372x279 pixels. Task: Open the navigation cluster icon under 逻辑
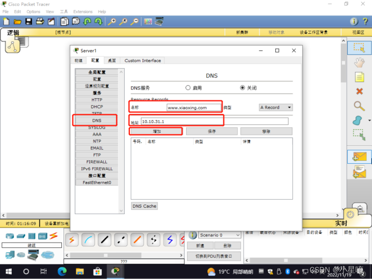[x=12, y=46]
